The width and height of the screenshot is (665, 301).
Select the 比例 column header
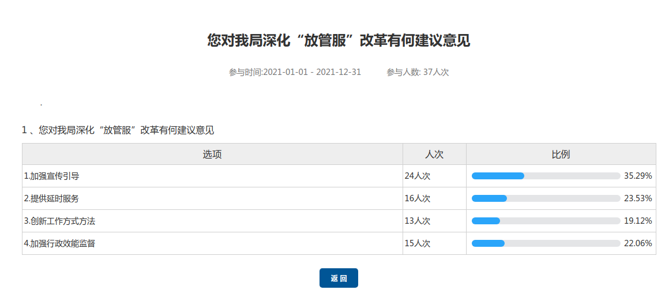(561, 155)
